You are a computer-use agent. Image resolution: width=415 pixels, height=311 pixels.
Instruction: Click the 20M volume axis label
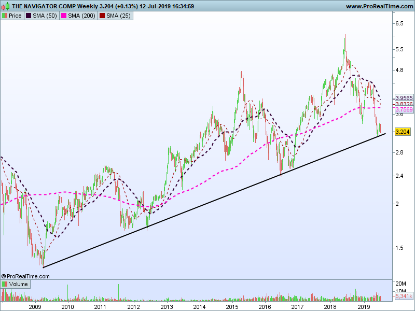click(x=400, y=284)
